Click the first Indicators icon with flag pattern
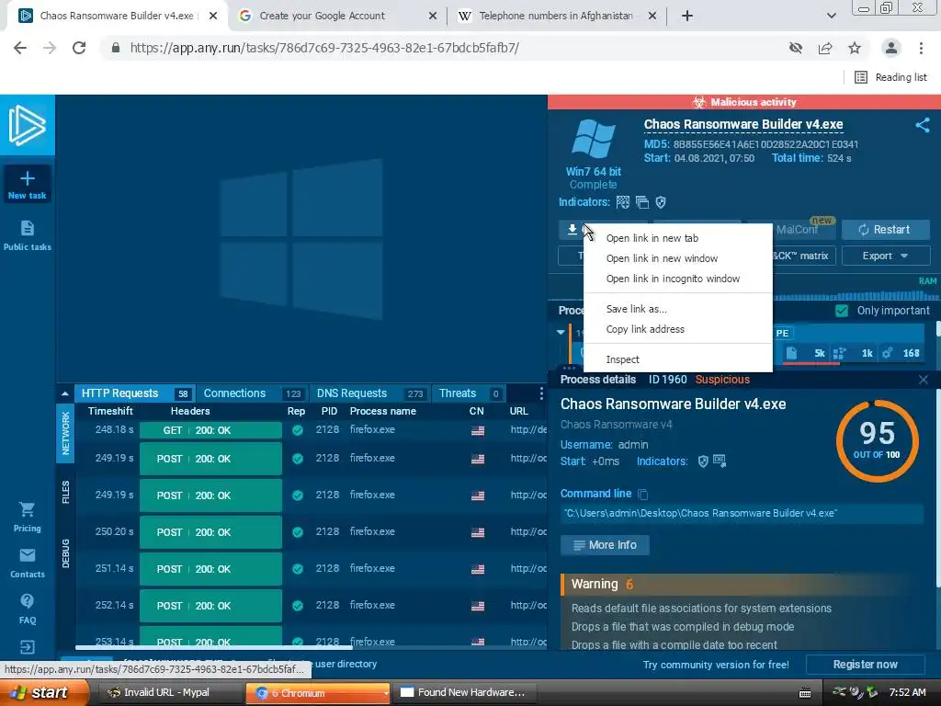Viewport: 941px width, 706px height. point(623,202)
